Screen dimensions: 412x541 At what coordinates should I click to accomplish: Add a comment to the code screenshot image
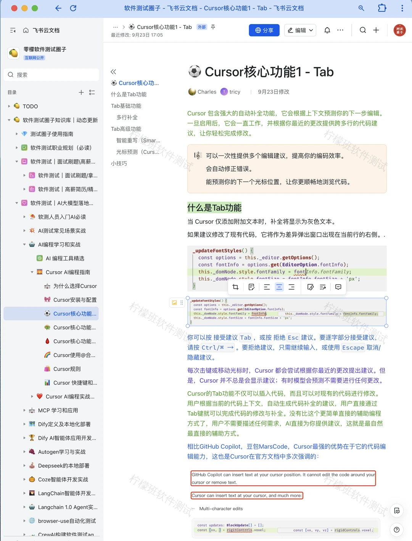(x=338, y=287)
